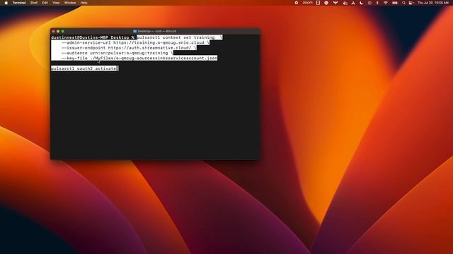Click the rectangular window icon right of zoom

coord(318,3)
